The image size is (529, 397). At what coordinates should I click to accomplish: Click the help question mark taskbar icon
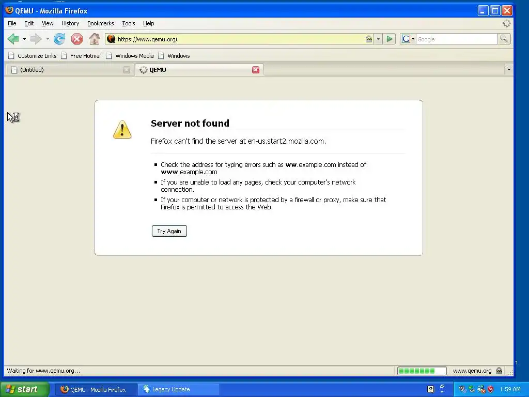click(430, 389)
